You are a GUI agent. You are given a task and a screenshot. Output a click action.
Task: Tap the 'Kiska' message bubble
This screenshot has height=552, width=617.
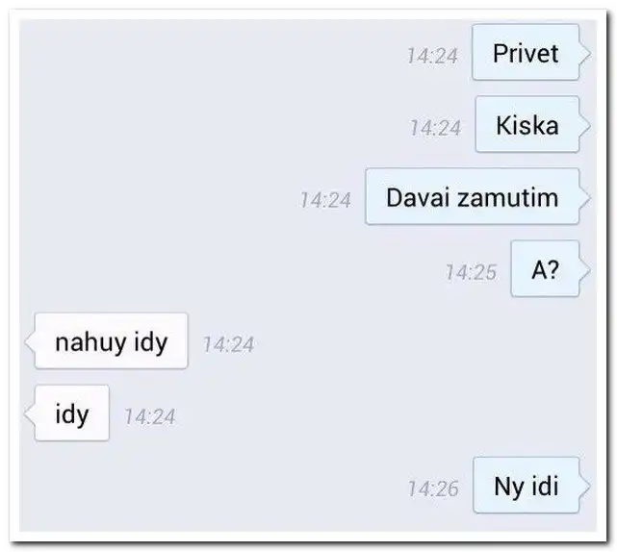click(x=527, y=125)
